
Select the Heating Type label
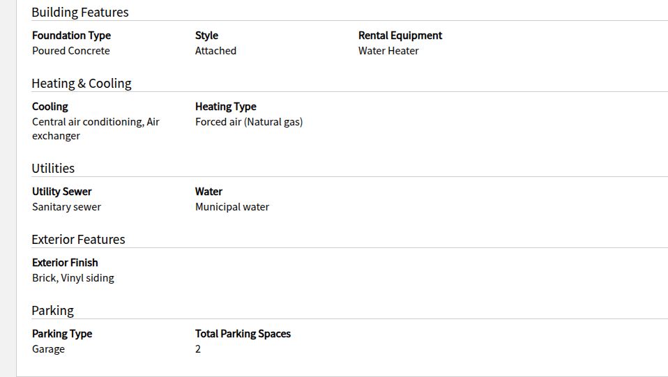[225, 107]
